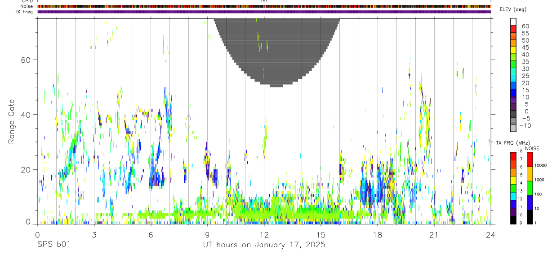Pick the light gray bottom of ELEV color bar
Viewport: 552px width, 254px height.
pos(513,128)
